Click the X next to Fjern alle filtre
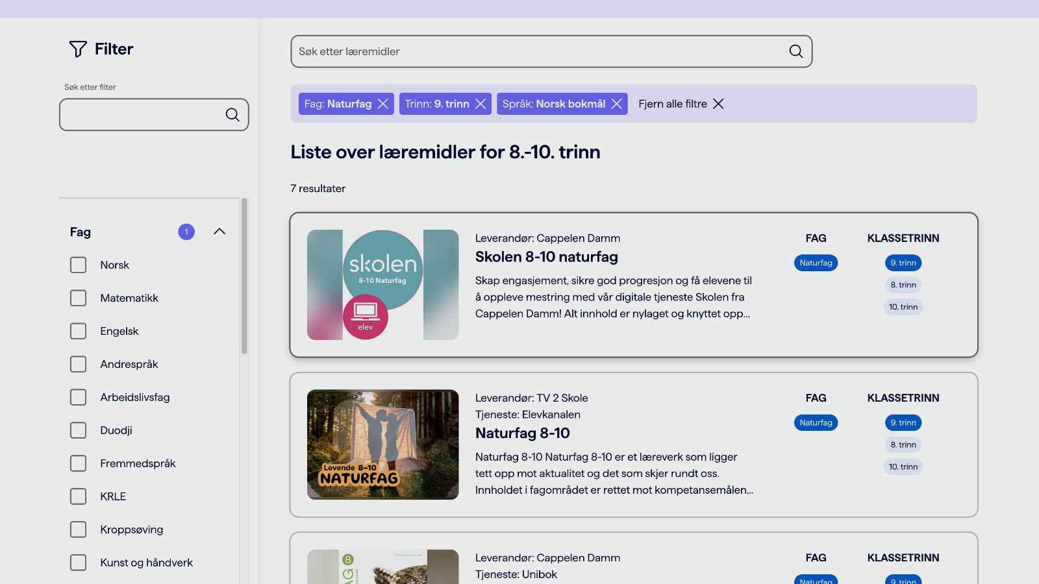This screenshot has width=1039, height=584. point(718,104)
